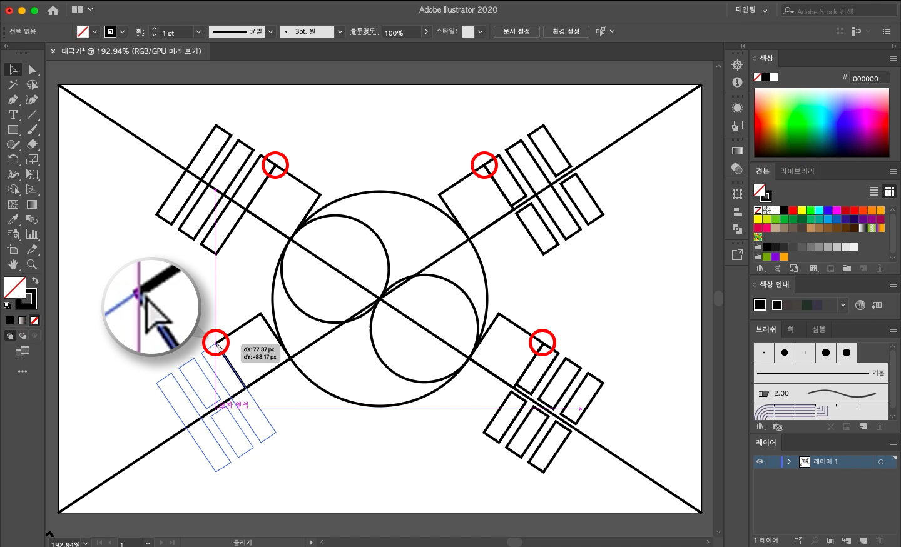
Task: Set paint mode to solid Color
Action: (9, 321)
